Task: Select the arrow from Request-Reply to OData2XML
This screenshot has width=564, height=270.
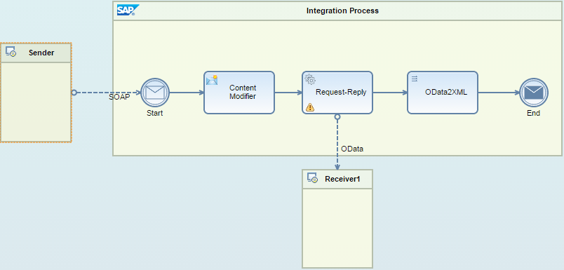Action: click(x=390, y=93)
